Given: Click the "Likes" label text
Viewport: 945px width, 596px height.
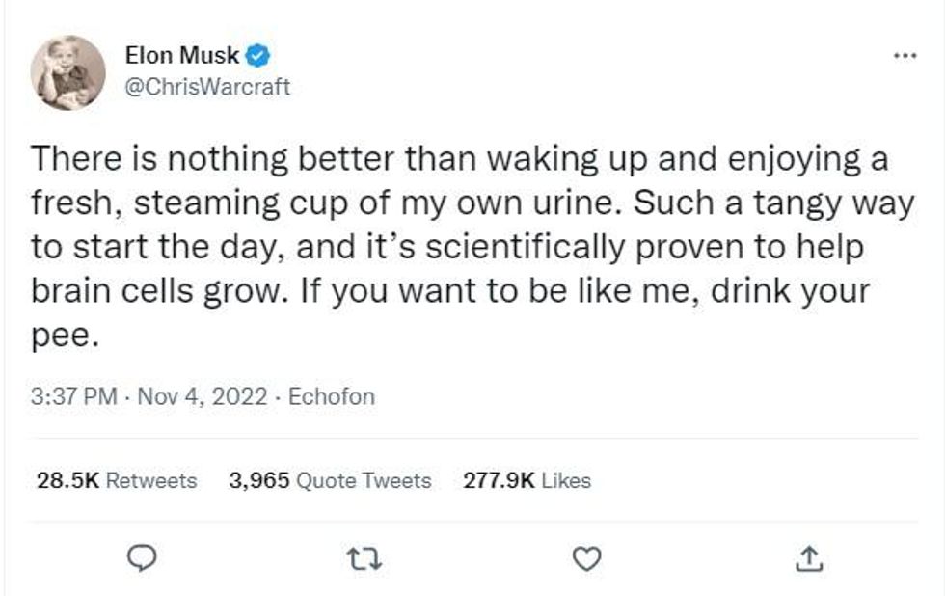Looking at the screenshot, I should 566,480.
